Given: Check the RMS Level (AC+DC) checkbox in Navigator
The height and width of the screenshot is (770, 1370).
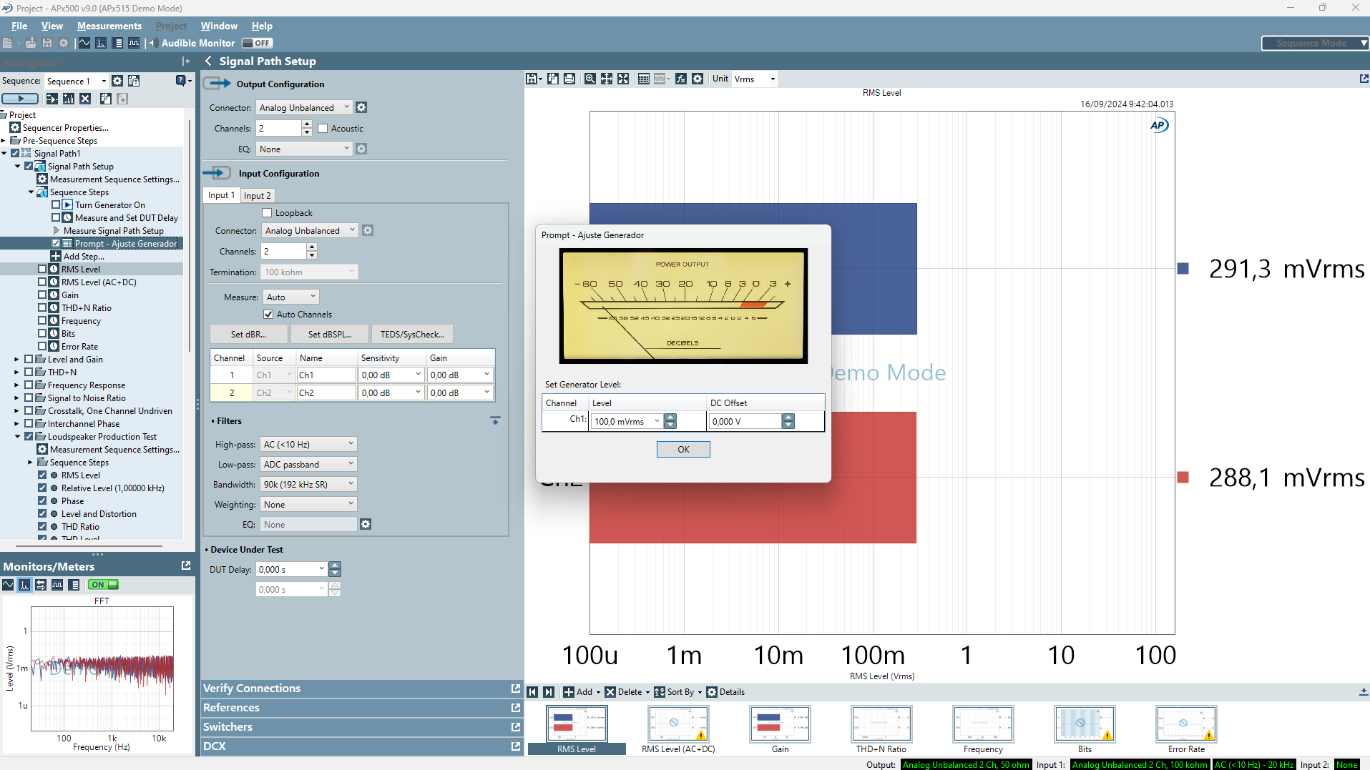Looking at the screenshot, I should (x=42, y=282).
